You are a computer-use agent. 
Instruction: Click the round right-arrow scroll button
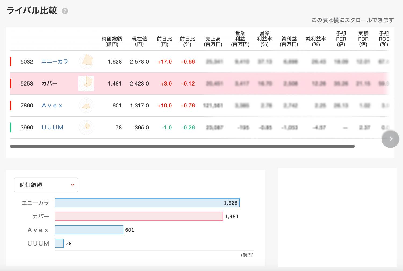(390, 139)
